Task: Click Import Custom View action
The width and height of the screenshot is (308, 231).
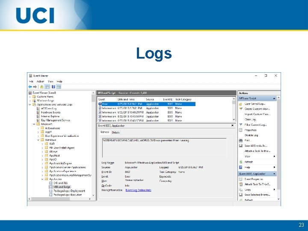Action: click(258, 114)
